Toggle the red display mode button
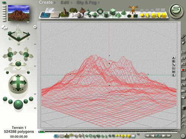Screen dimensions: 186x139 [183, 70]
